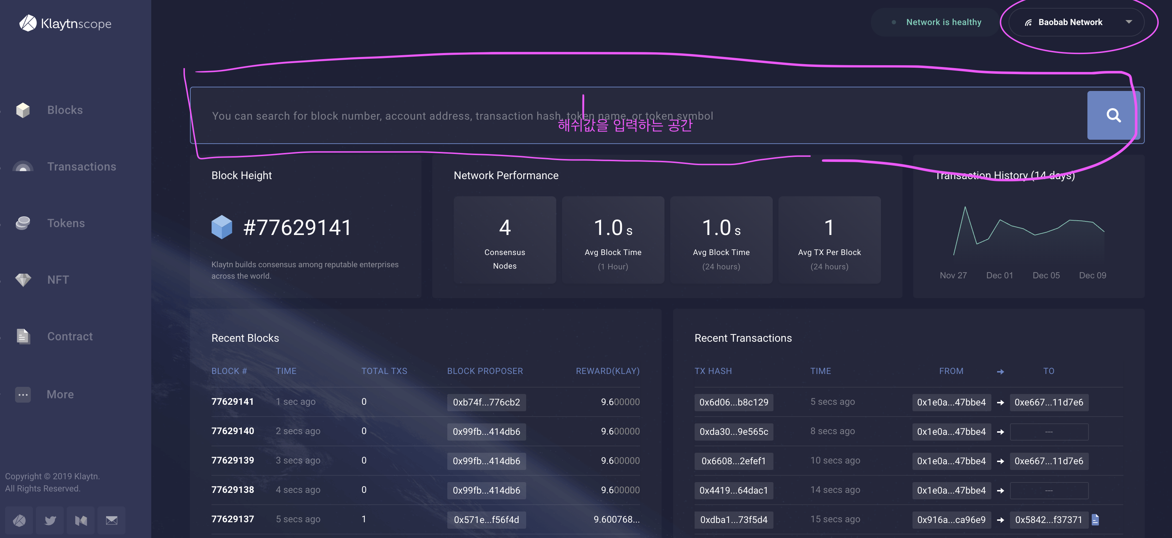Open the Tokens menu item
Screen dimensions: 1172x538
(x=66, y=223)
